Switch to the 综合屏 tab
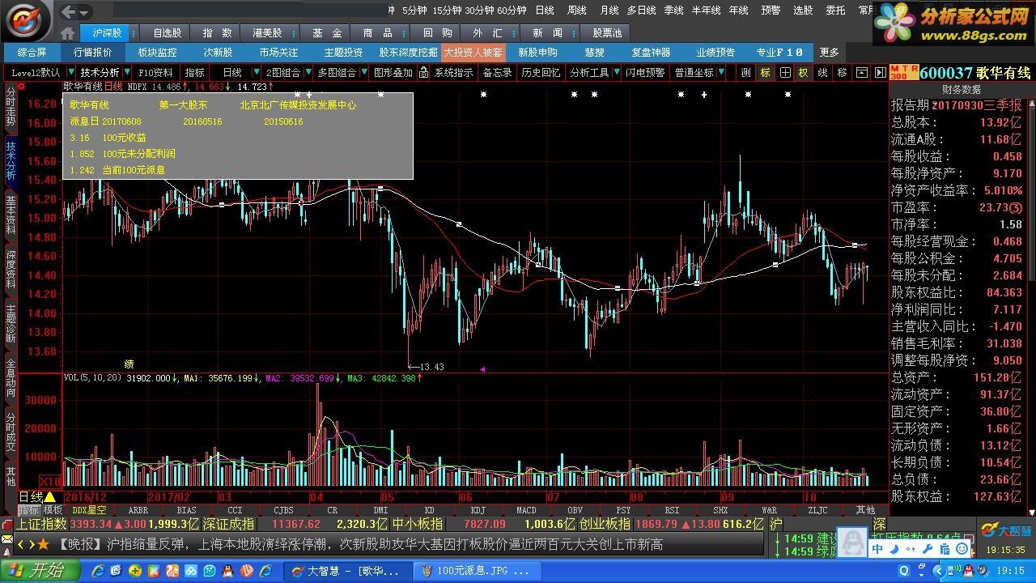Image resolution: width=1036 pixels, height=583 pixels. [x=32, y=52]
